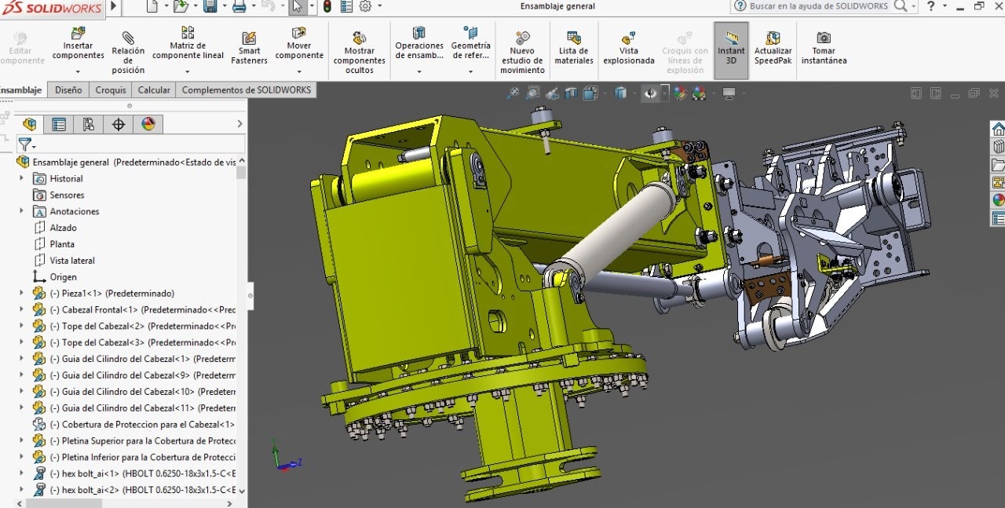Viewport: 1005px width, 508px height.
Task: Click the Save disk icon
Action: tap(210, 6)
